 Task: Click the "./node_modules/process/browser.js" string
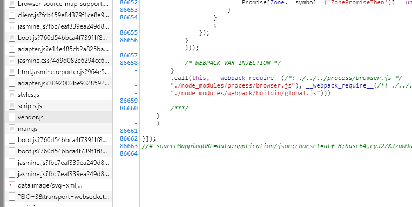pos(233,85)
